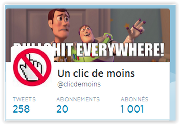Click the yellow star on banner wall

coord(127,25)
